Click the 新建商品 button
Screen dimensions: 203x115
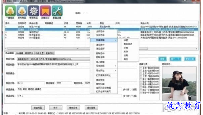tap(38, 108)
